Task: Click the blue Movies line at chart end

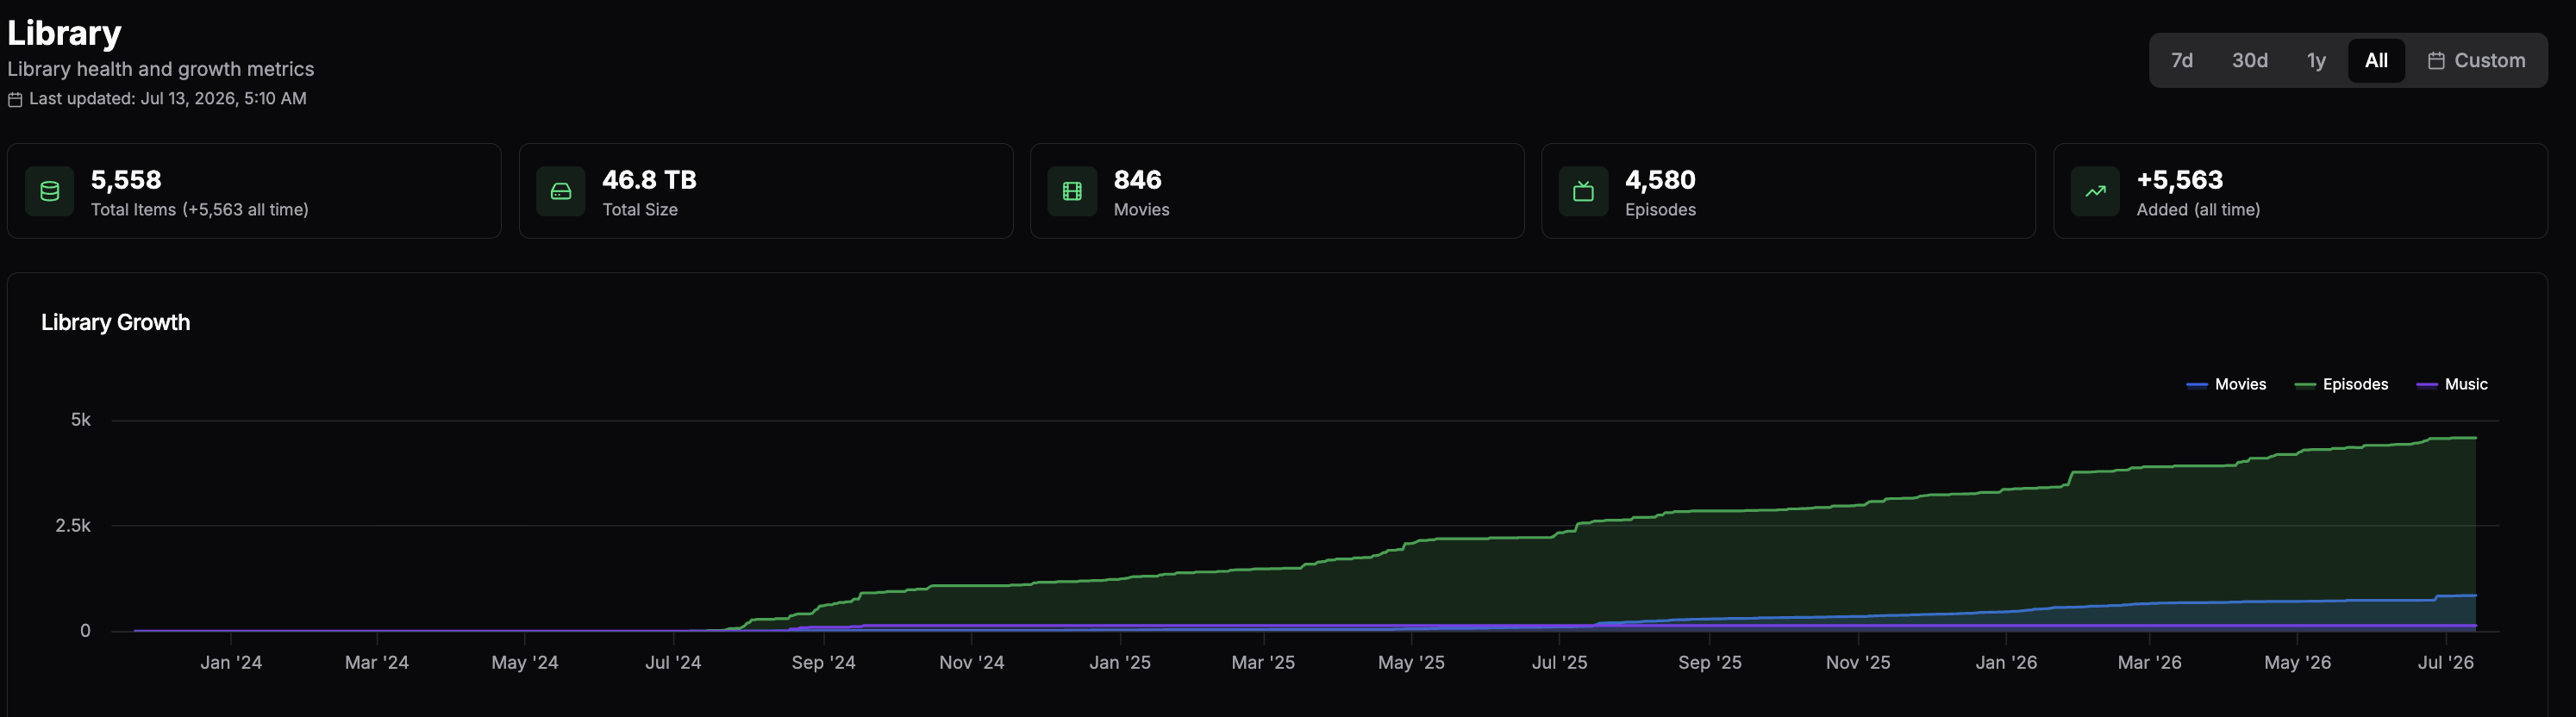Action: coord(2474,596)
